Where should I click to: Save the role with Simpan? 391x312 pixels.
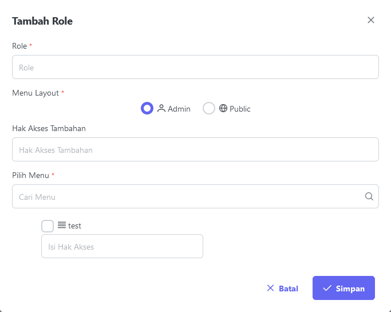(343, 288)
